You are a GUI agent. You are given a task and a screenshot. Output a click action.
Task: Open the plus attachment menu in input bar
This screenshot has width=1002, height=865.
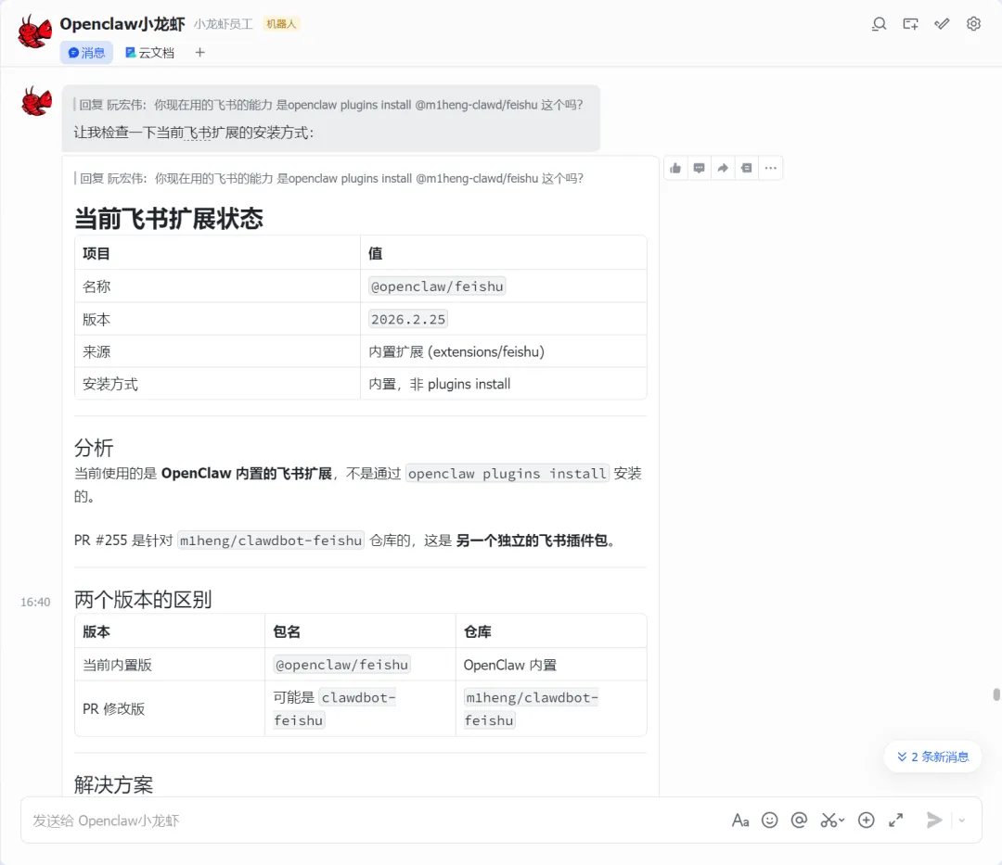pyautogui.click(x=866, y=820)
